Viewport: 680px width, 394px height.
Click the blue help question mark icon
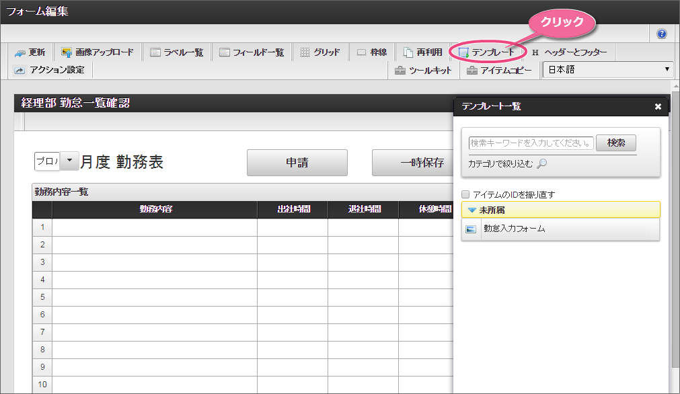[661, 34]
